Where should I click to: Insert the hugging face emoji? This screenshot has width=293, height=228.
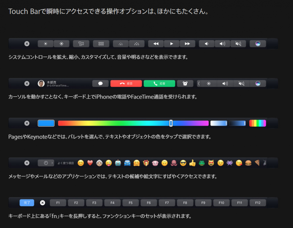136,163
